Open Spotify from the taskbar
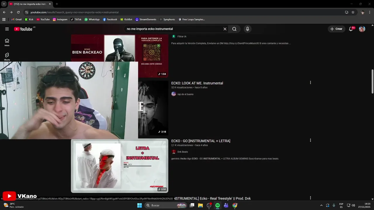The height and width of the screenshot is (210, 374). pos(217,205)
